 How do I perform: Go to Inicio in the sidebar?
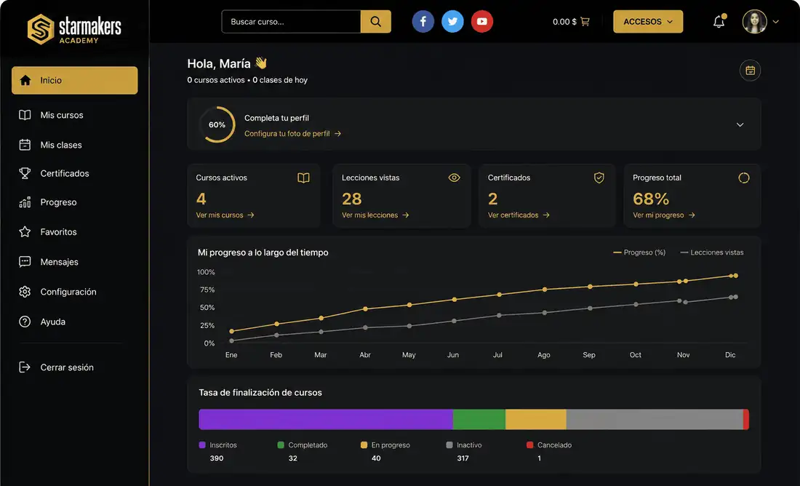pos(74,80)
